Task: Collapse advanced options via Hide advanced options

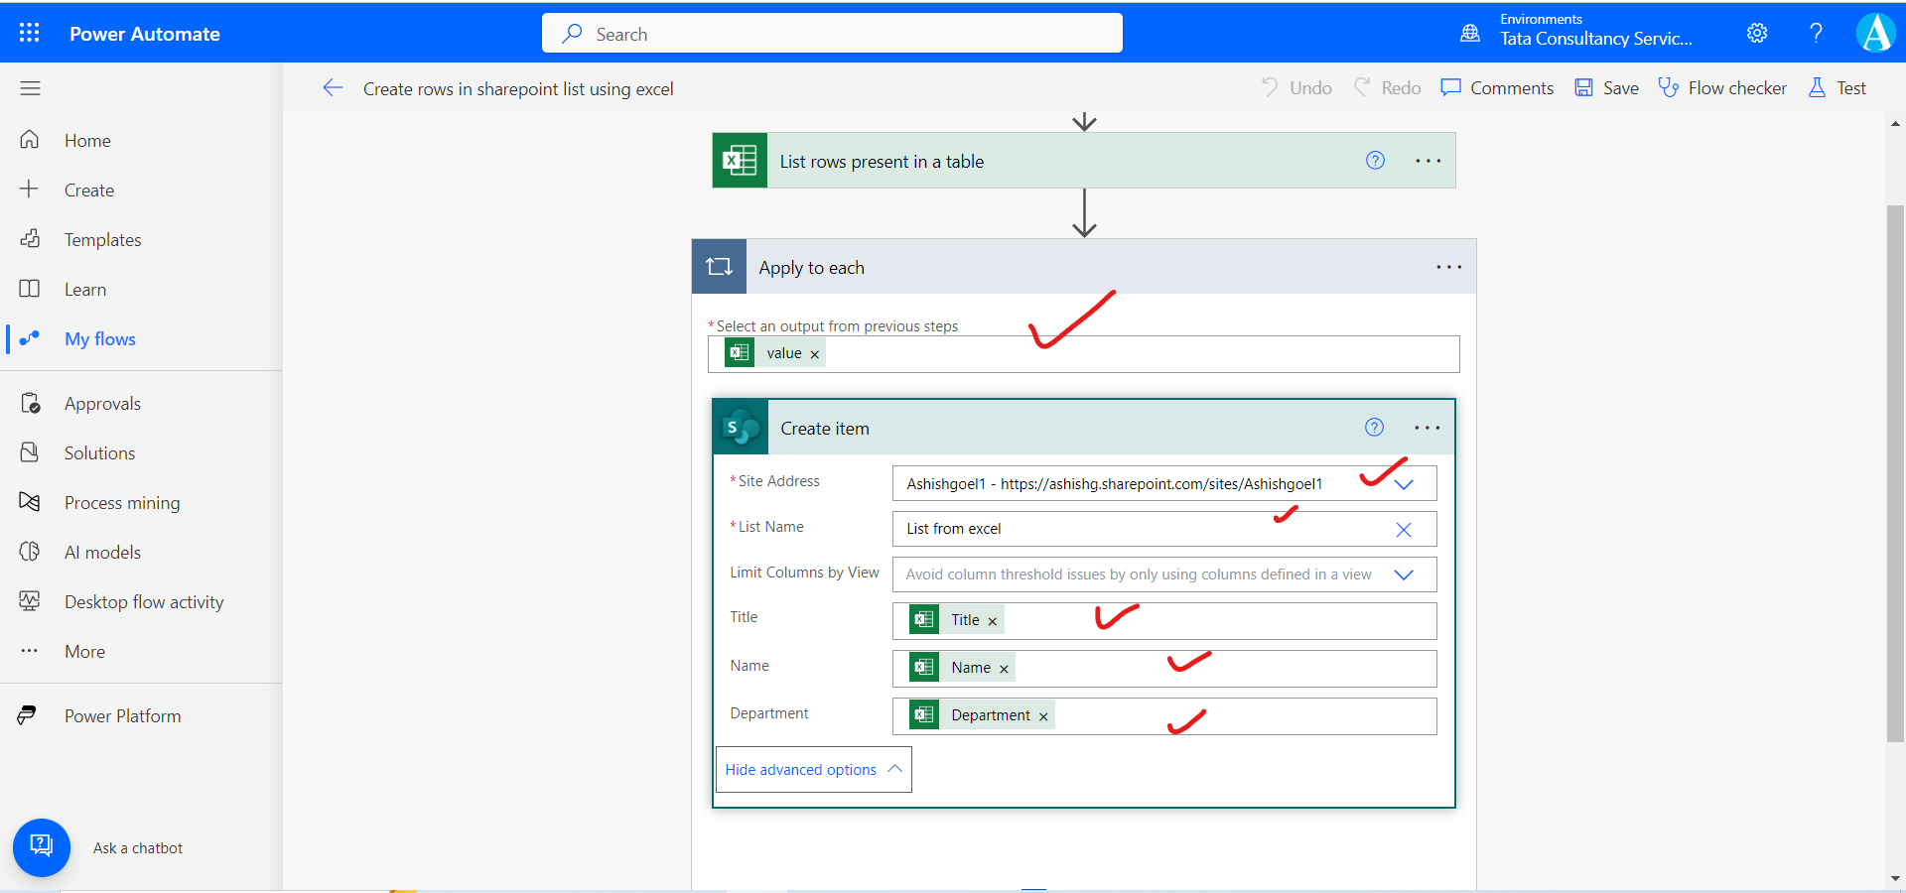Action: tap(801, 769)
